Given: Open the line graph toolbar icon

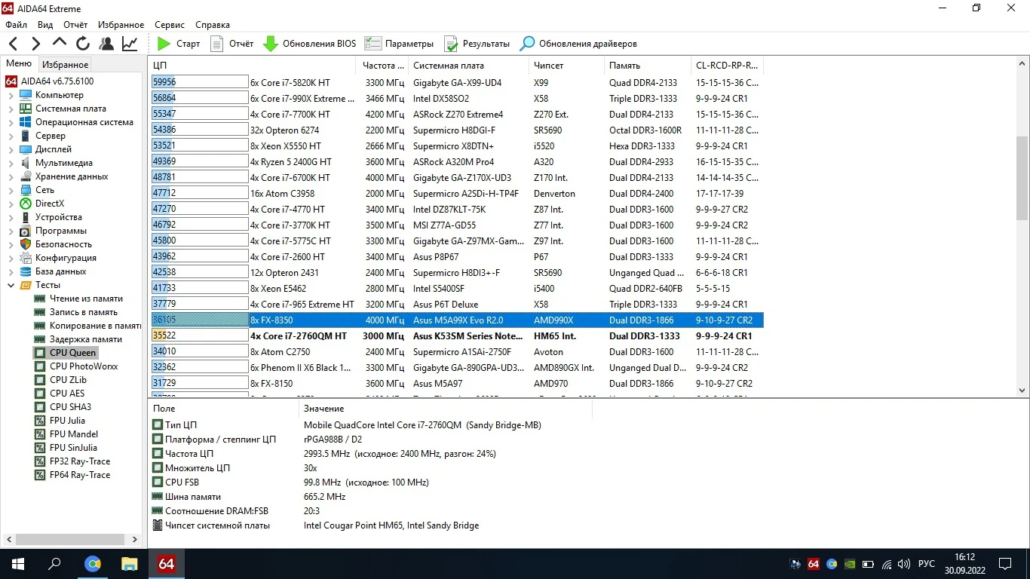Looking at the screenshot, I should [130, 44].
